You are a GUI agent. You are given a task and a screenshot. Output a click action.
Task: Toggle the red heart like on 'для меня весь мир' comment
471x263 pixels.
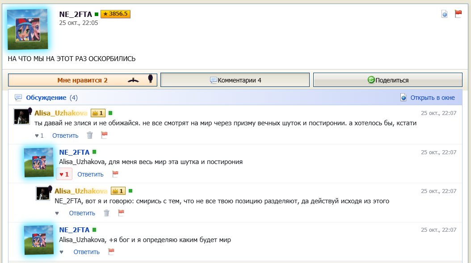[64, 174]
